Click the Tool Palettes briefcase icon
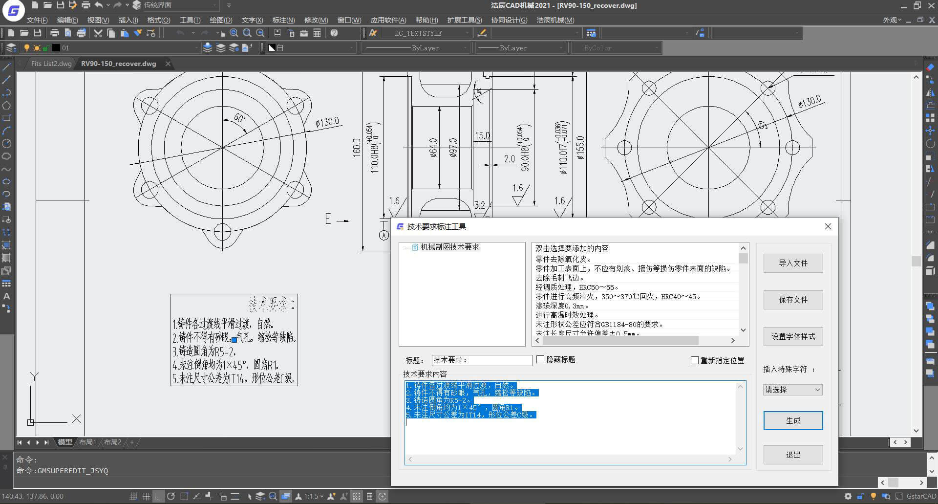Screen dimensions: 938x504 [x=304, y=33]
